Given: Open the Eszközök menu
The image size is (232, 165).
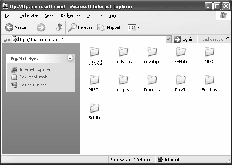Looking at the screenshot, I should click(x=95, y=15).
